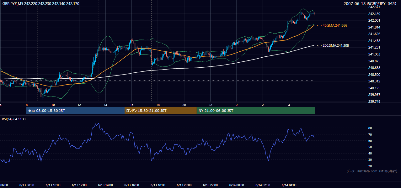Click price axis value 239.937
The height and width of the screenshot is (188, 401).
click(x=374, y=95)
